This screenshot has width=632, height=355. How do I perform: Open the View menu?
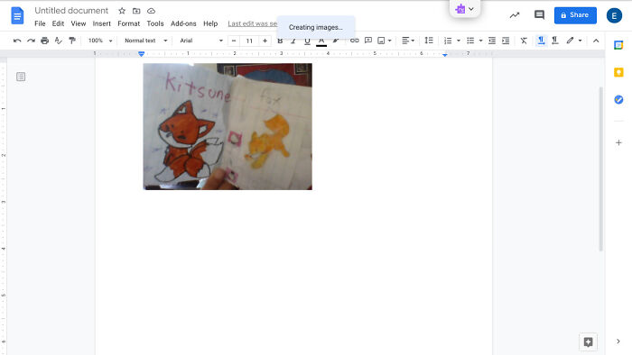point(79,23)
